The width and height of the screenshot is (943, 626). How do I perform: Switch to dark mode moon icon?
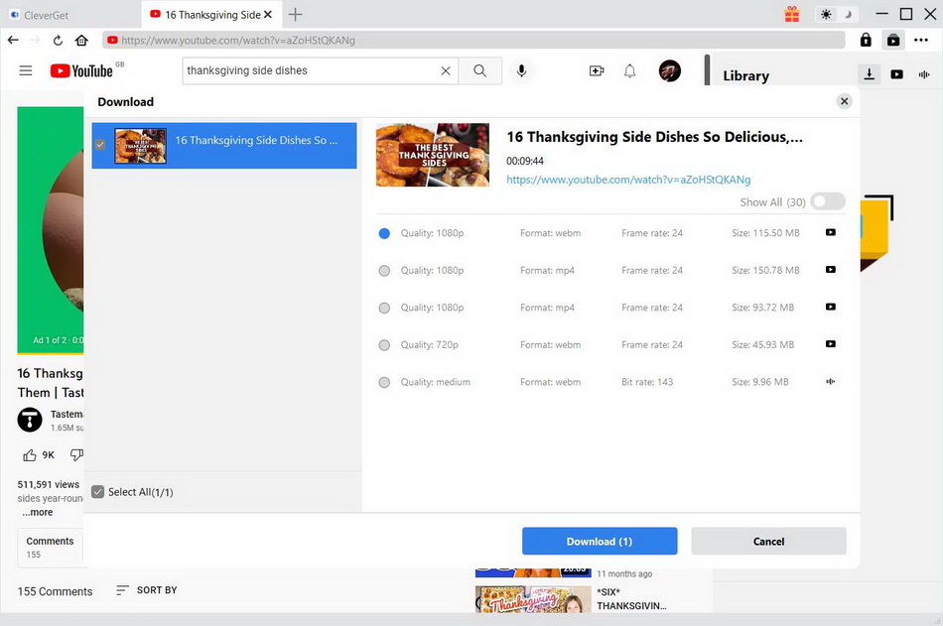[x=848, y=15]
